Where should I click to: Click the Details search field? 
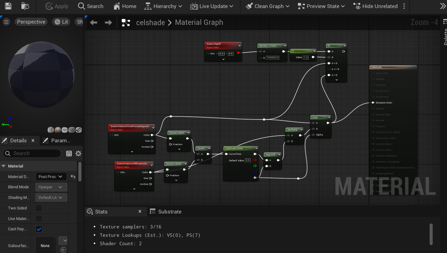coord(35,153)
